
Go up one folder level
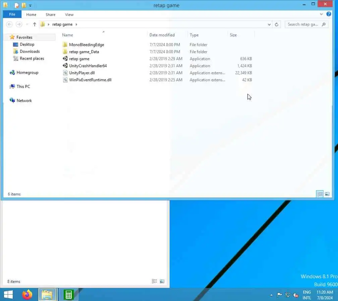tap(35, 24)
